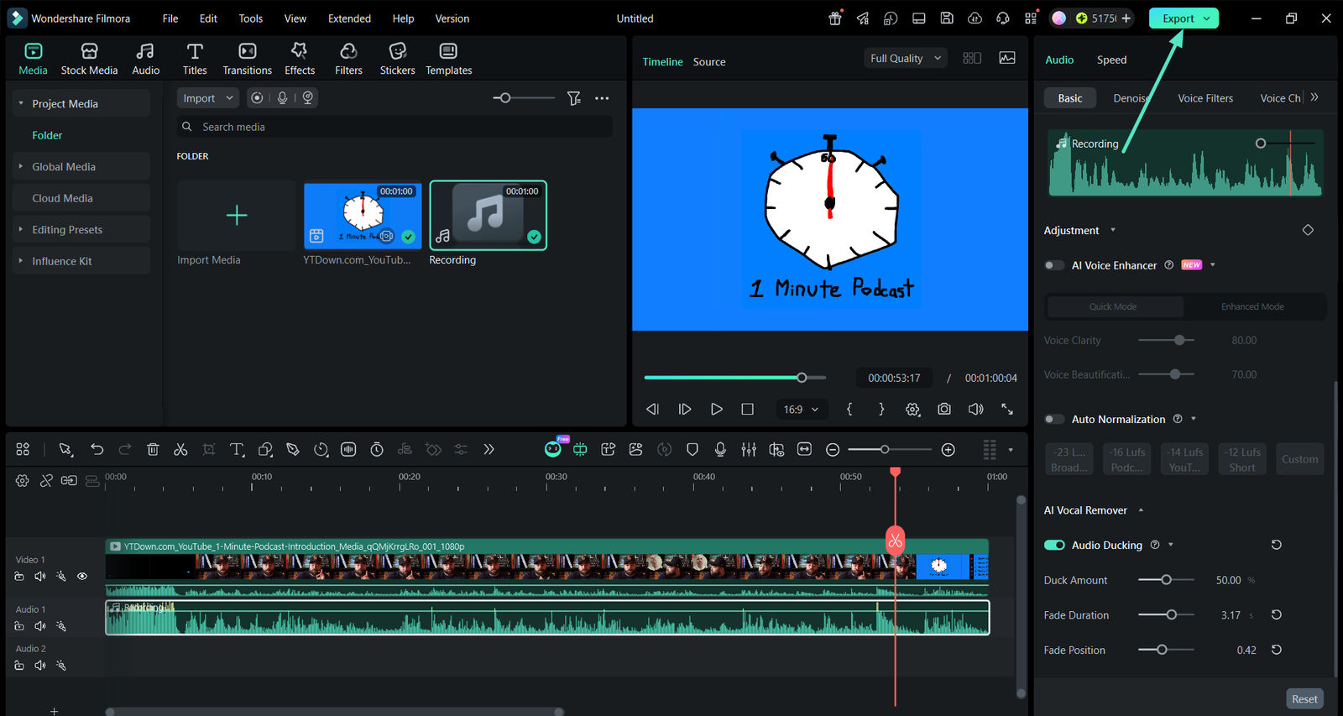Viewport: 1343px width, 716px height.
Task: Open the Stock Media panel
Action: 89,60
